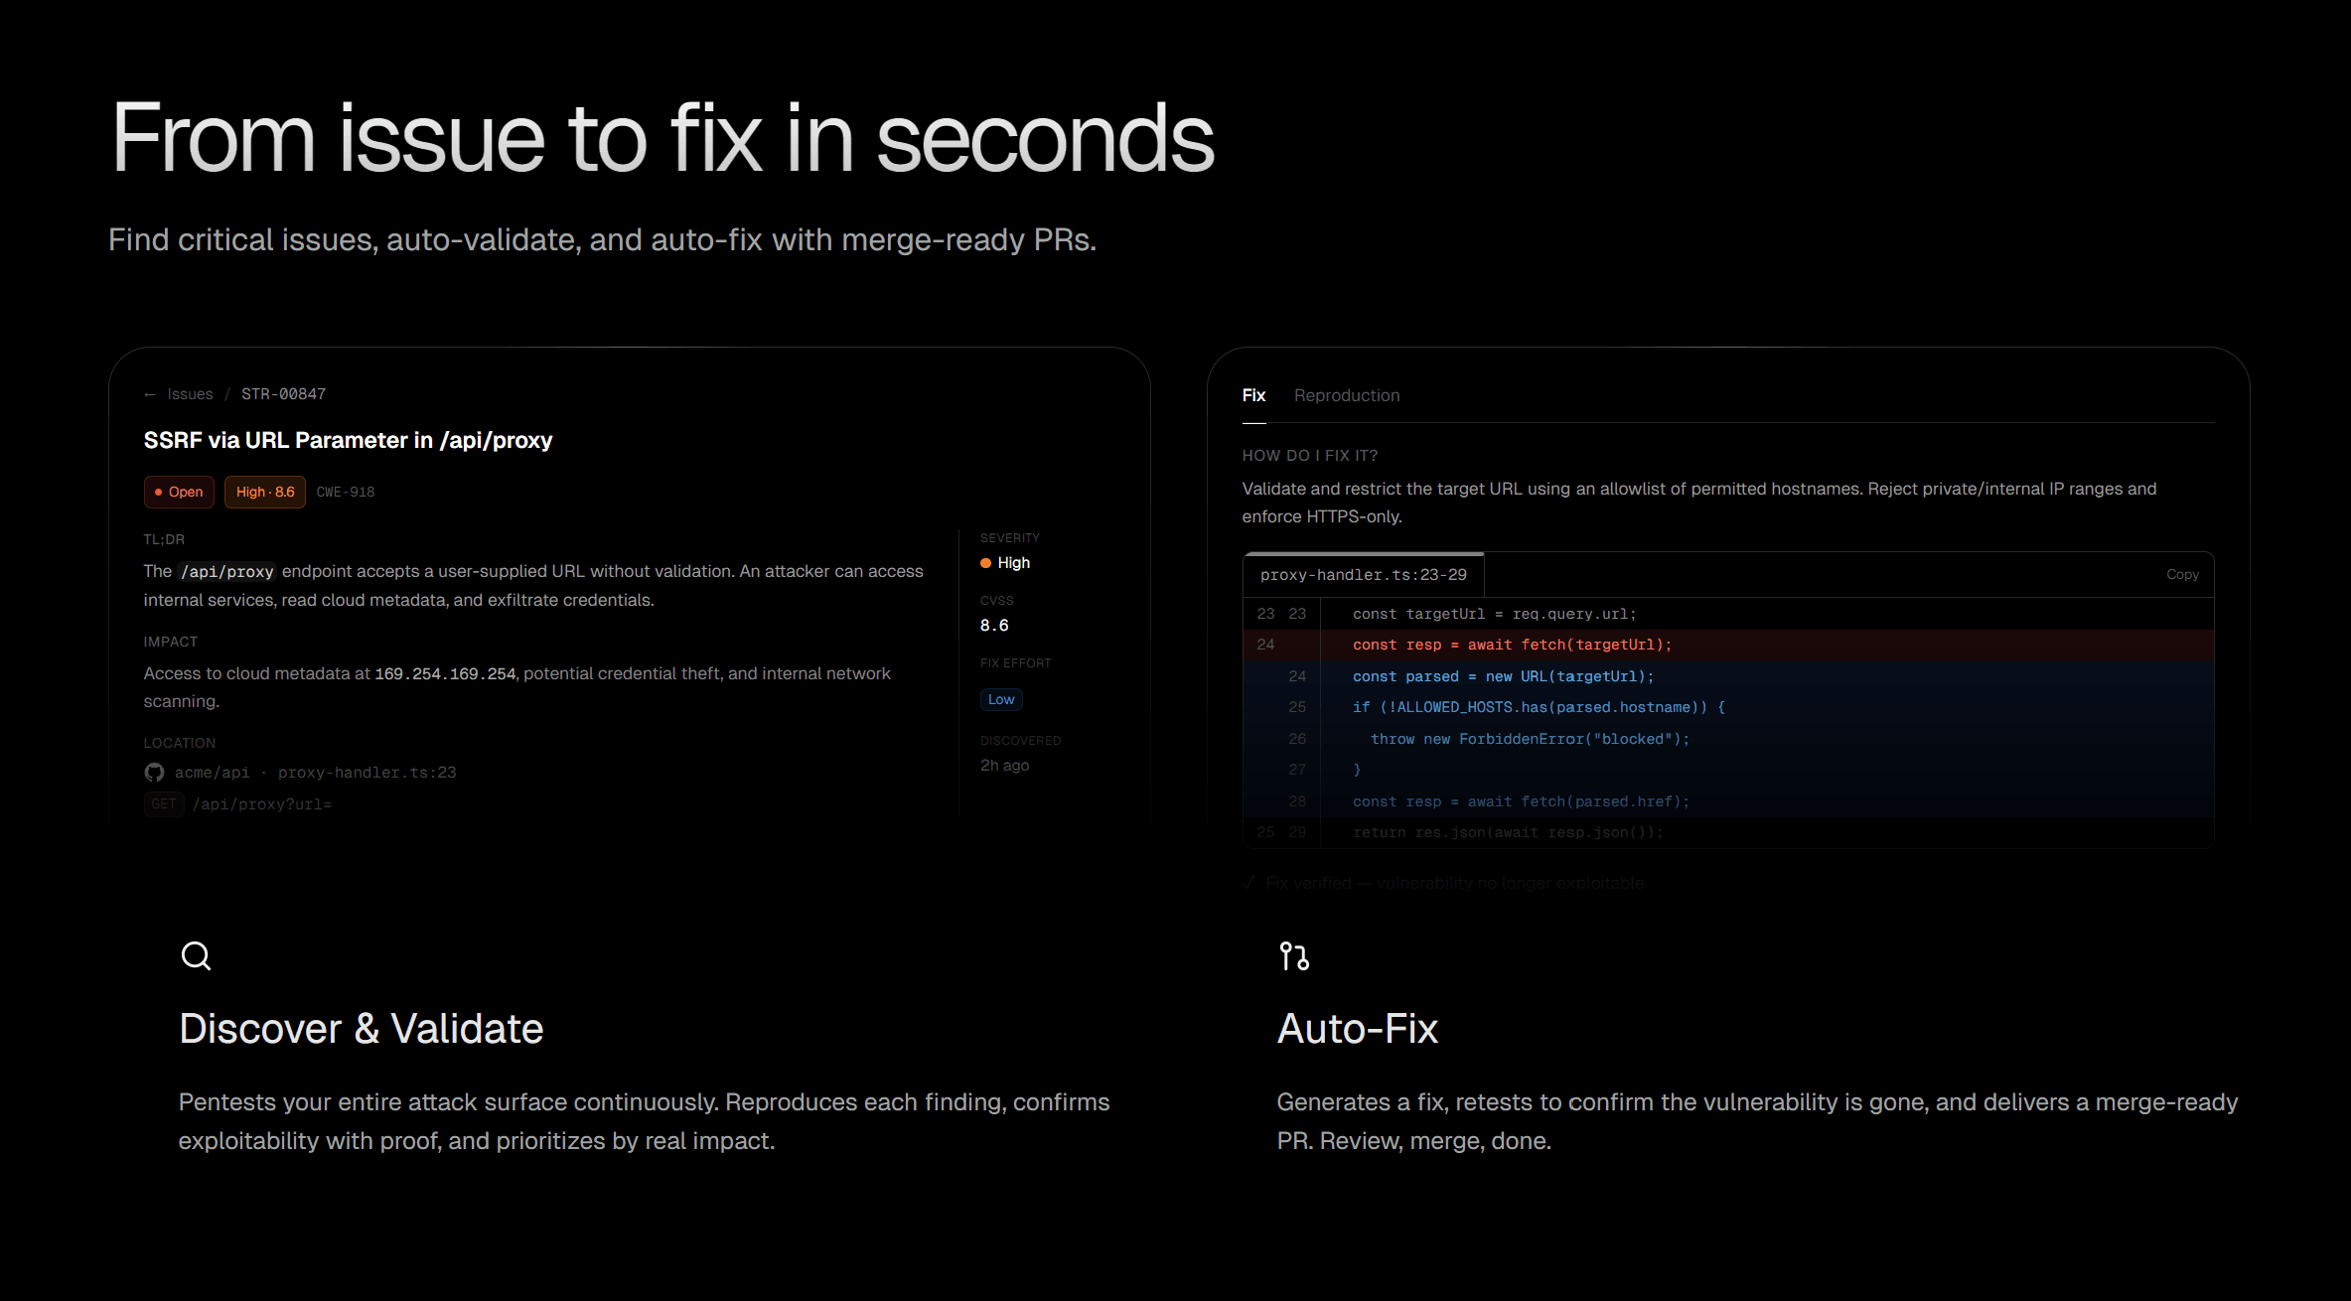The image size is (2351, 1301).
Task: Copy the code snippet
Action: [x=2182, y=575]
